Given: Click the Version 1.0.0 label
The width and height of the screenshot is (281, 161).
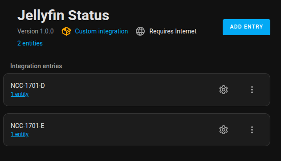Looking at the screenshot, I should click(x=36, y=31).
